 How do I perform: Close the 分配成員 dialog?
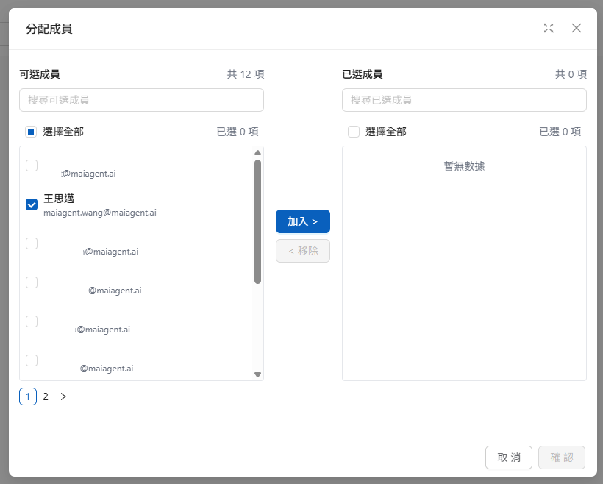[577, 28]
